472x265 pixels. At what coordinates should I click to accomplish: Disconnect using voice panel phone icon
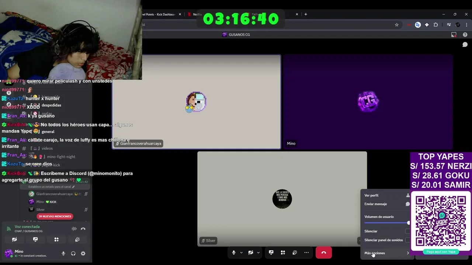[x=83, y=229]
